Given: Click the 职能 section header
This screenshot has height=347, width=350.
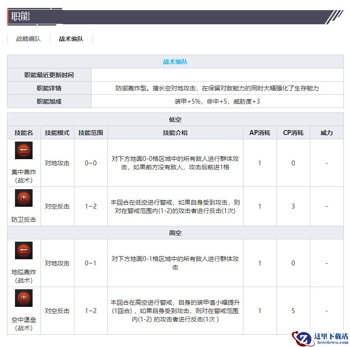Looking at the screenshot, I should point(21,17).
